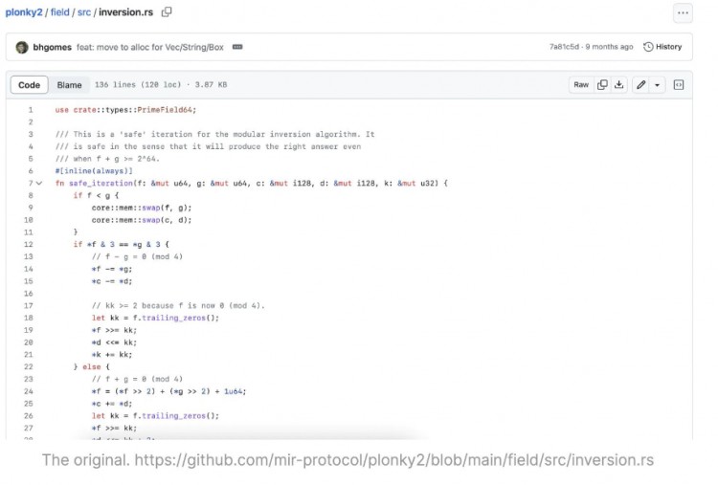Screen dimensions: 718x485
Task: Open plonky2 breadcrumb link
Action: (25, 12)
